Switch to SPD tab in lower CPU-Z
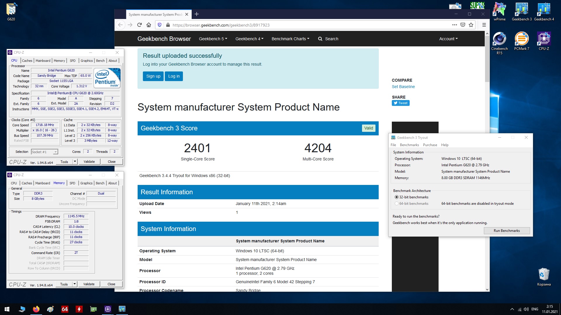Viewport: 561px width, 315px height. pyautogui.click(x=72, y=183)
